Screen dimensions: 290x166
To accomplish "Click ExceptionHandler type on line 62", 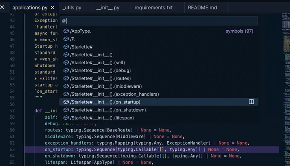I will point(188,143).
